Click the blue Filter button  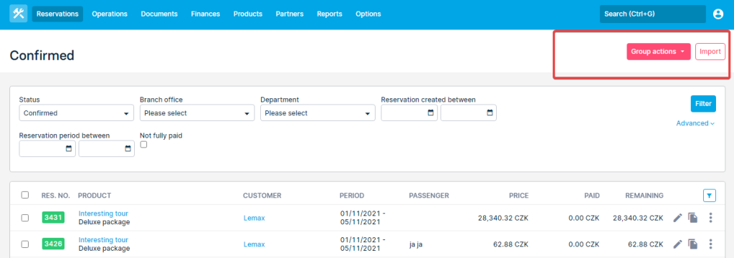(x=703, y=103)
